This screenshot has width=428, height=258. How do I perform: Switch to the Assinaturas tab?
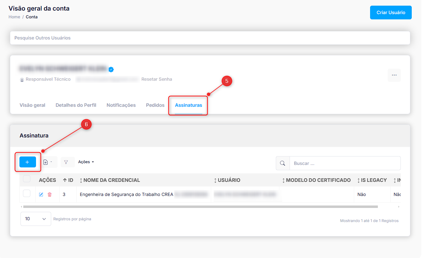coord(189,105)
